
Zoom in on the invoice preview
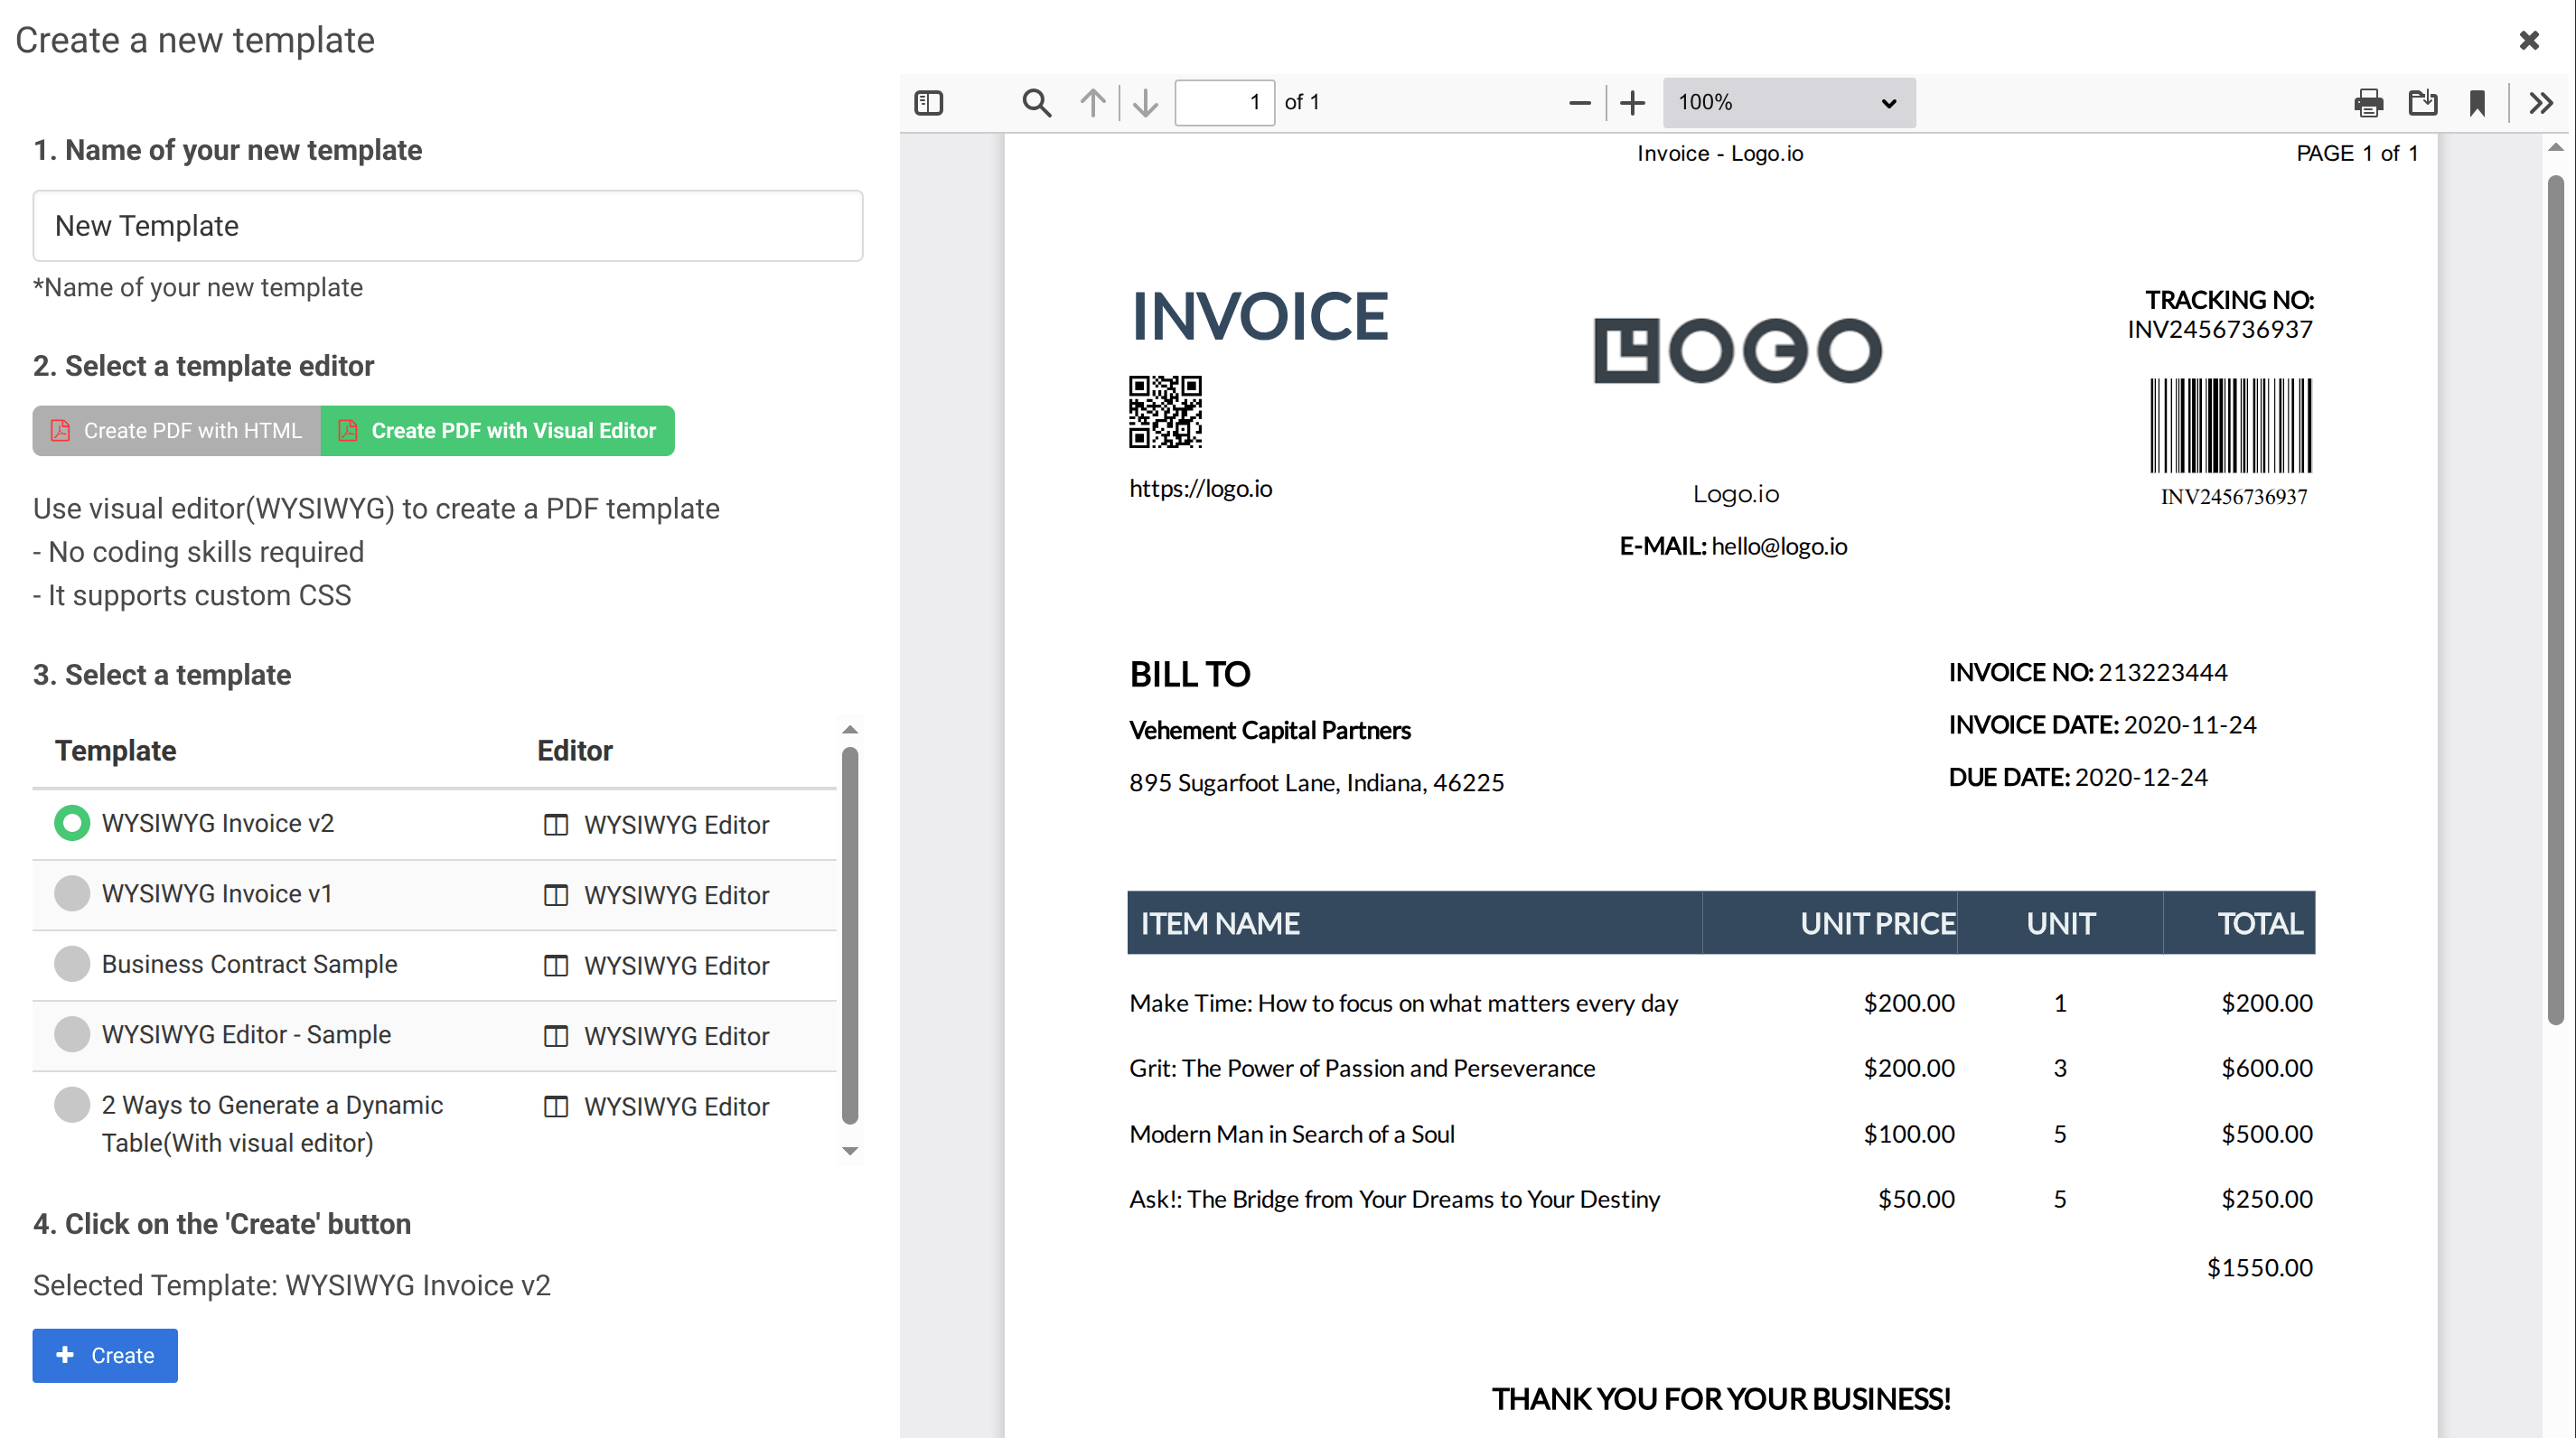click(1632, 102)
